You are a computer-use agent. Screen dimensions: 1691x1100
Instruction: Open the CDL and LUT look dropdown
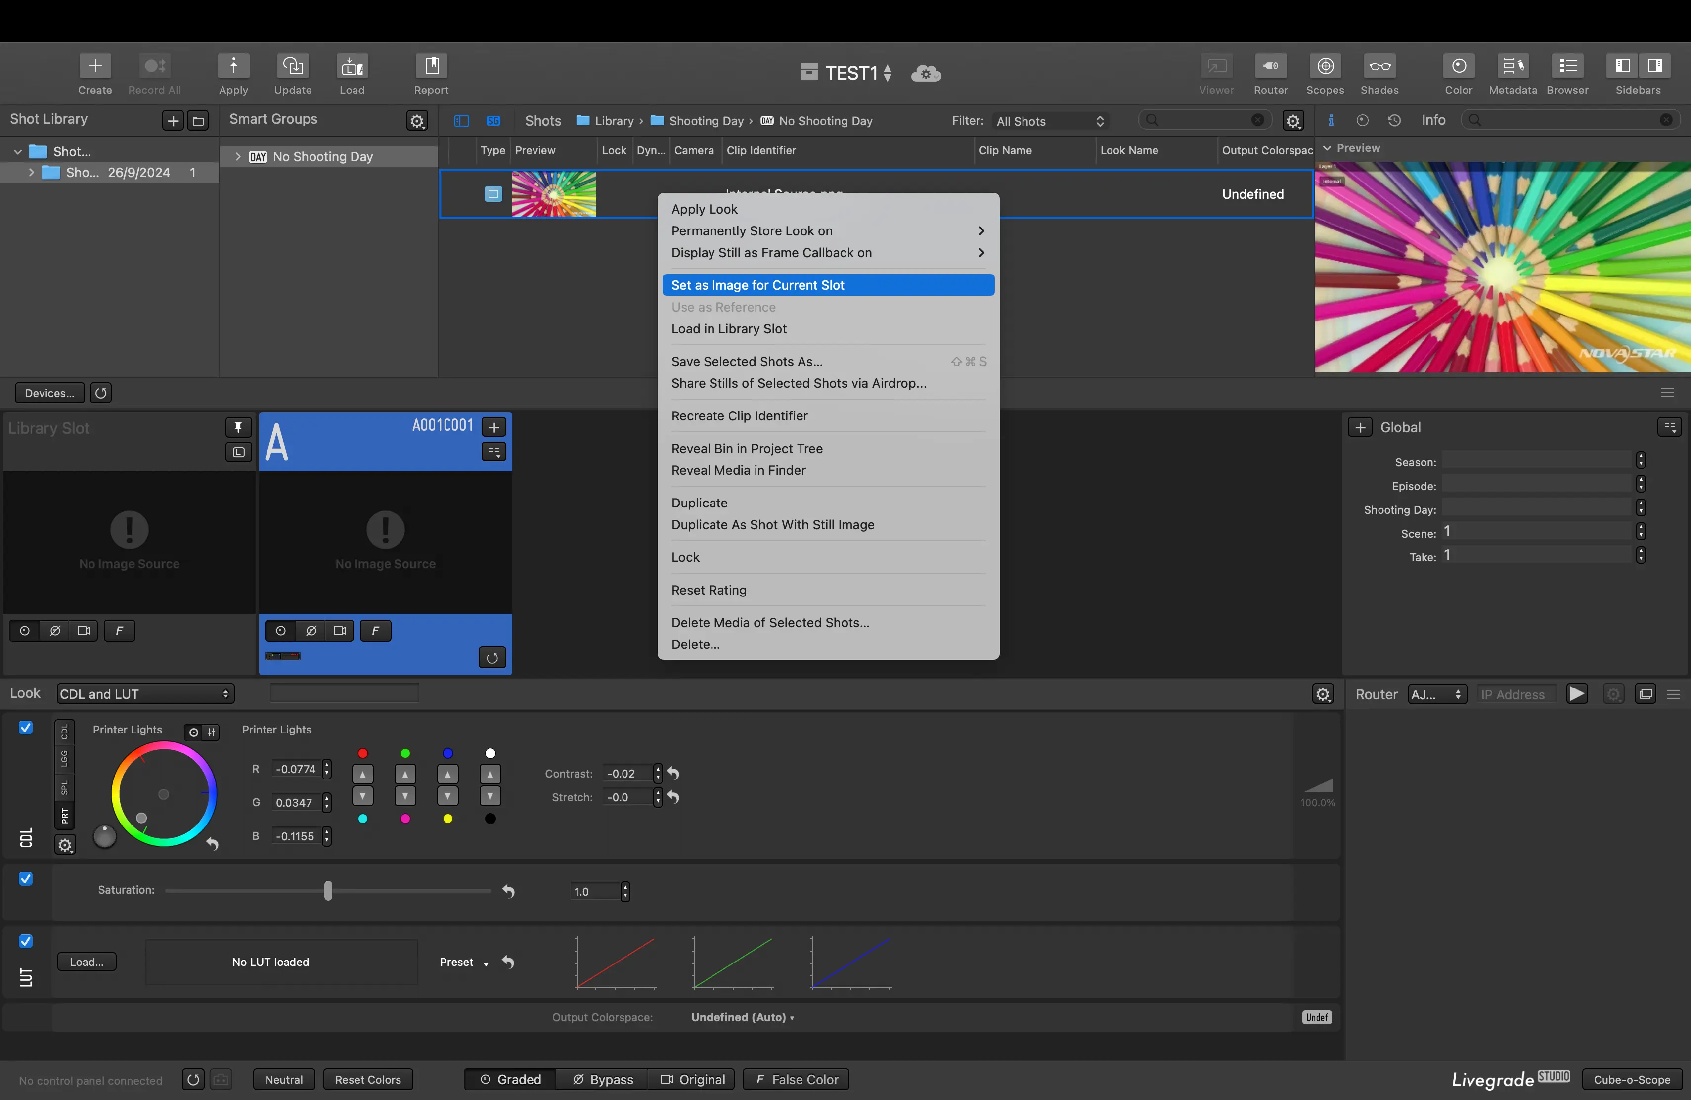click(145, 694)
